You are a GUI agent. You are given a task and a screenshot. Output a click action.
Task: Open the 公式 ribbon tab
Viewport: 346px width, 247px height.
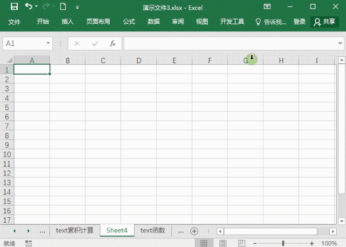[x=129, y=22]
